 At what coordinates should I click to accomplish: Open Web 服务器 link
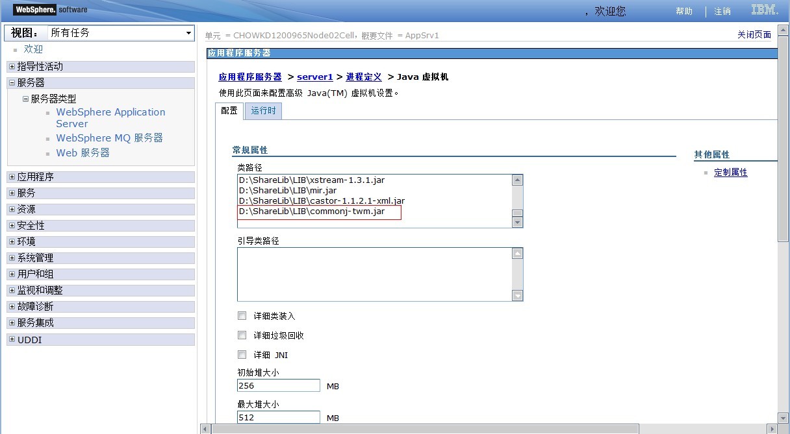point(83,152)
